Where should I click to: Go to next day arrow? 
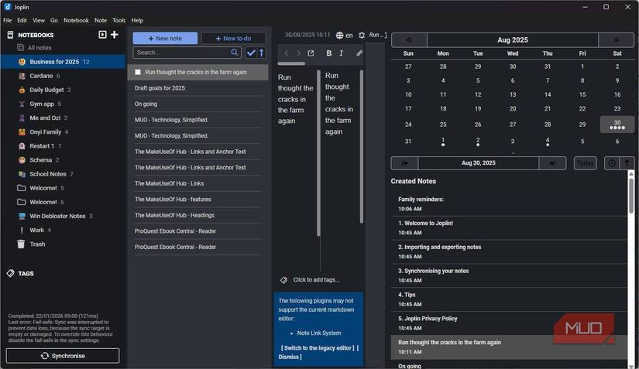click(552, 163)
